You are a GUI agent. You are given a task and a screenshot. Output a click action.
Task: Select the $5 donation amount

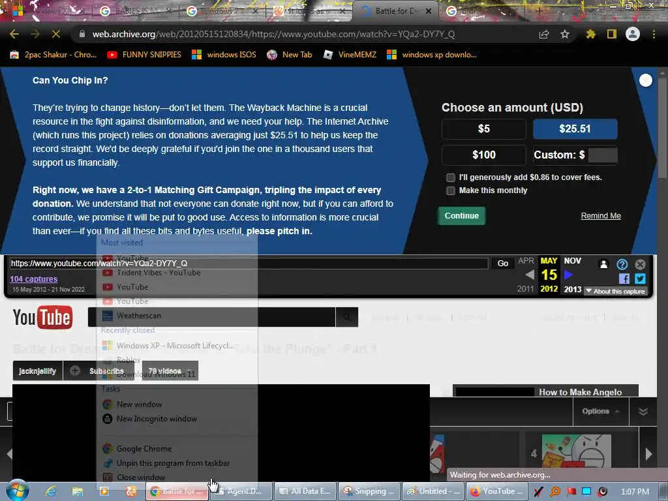[x=484, y=129]
